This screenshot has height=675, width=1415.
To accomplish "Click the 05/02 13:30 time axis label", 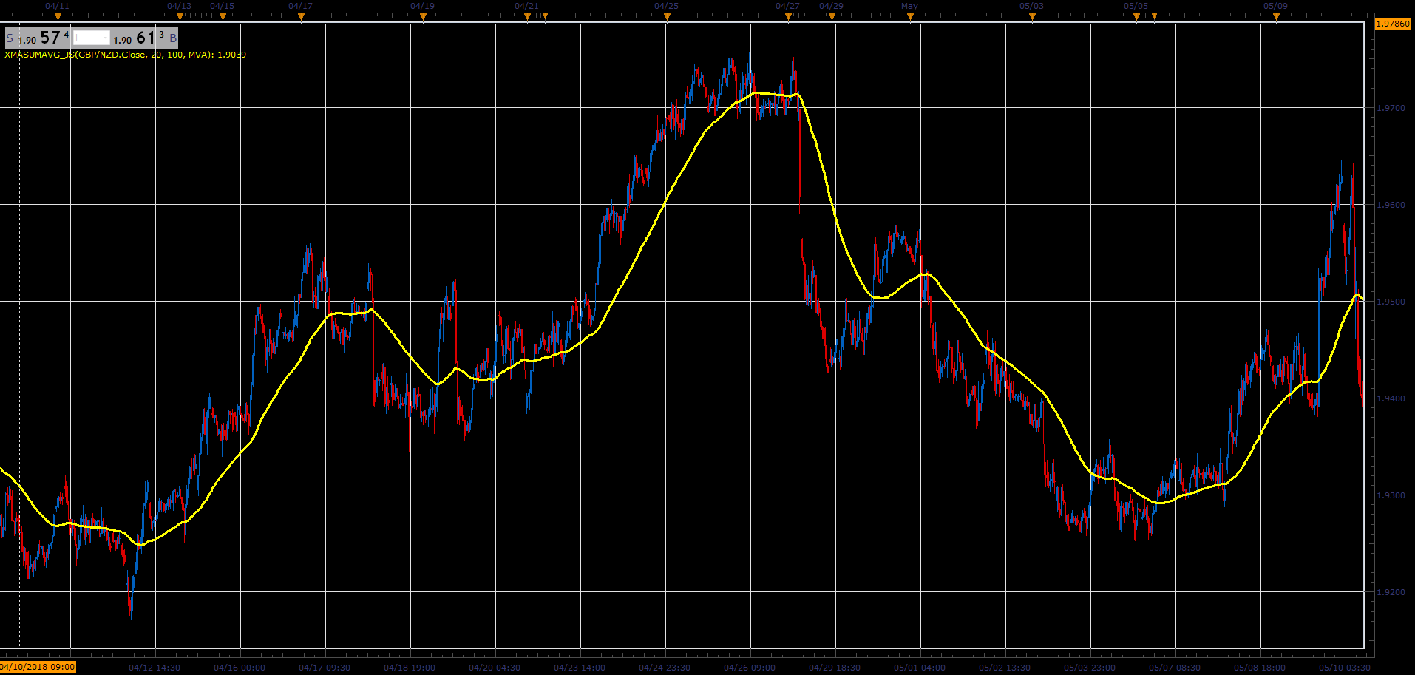I will (1005, 668).
